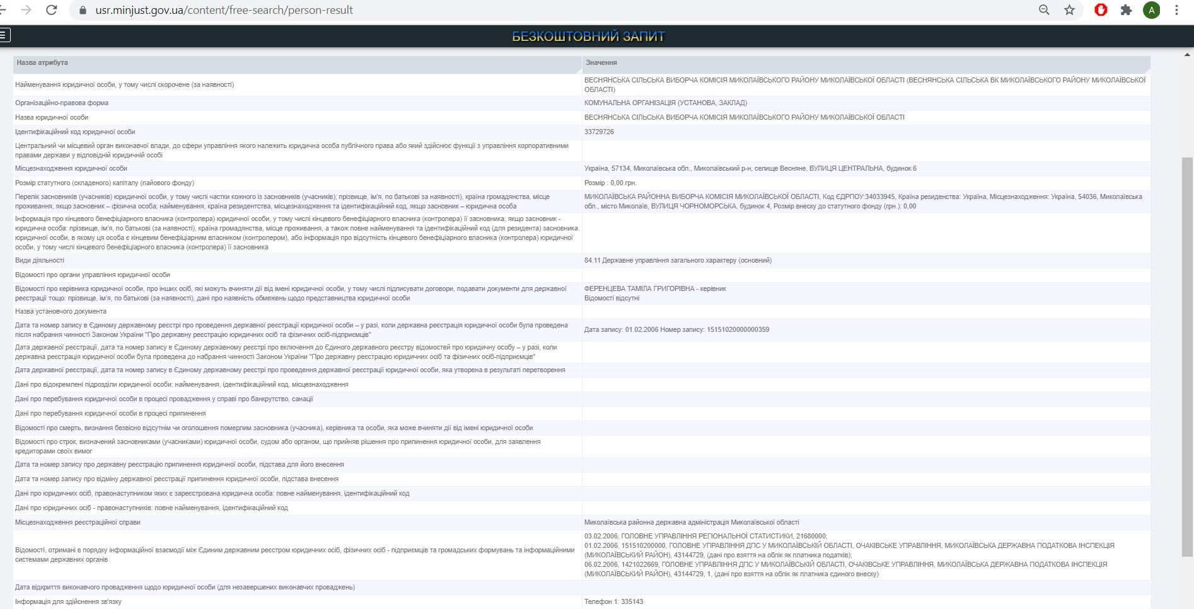Click Місцезнаходження юридичної особи label

coord(71,168)
